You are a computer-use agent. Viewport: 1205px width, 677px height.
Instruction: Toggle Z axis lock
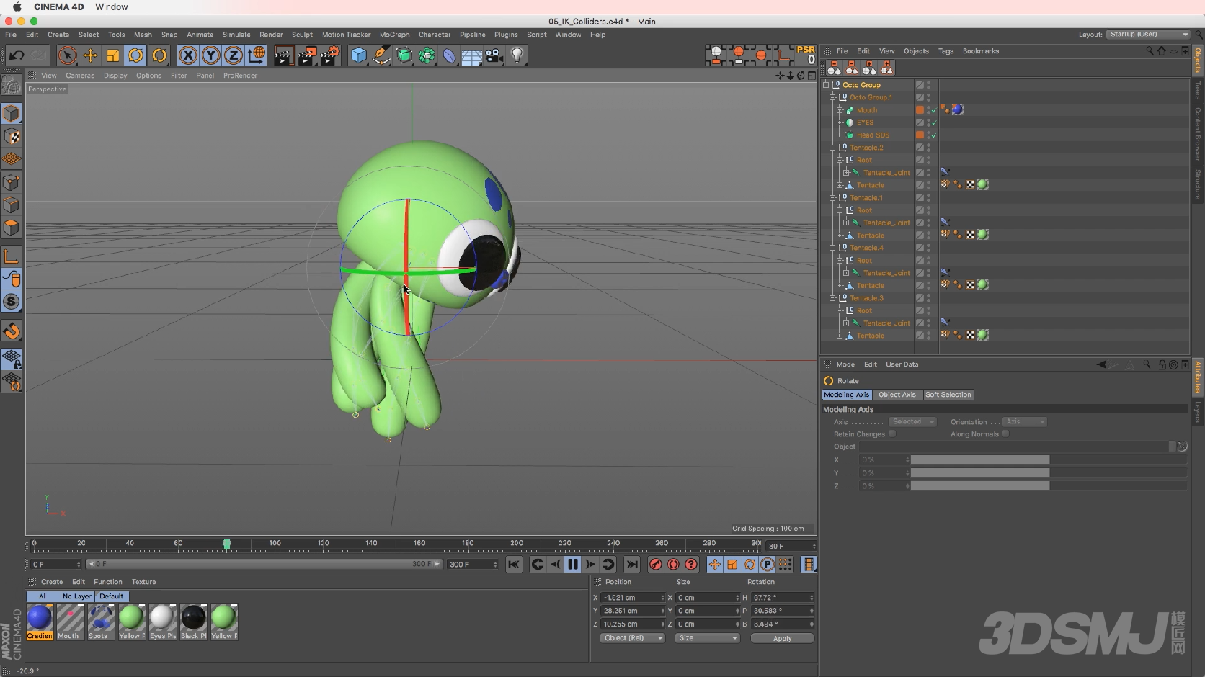pyautogui.click(x=234, y=55)
